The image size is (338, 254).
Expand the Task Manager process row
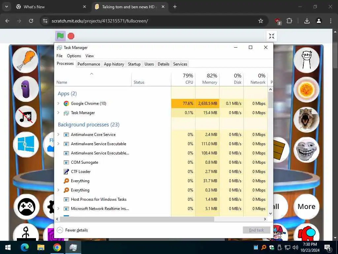[x=58, y=112]
